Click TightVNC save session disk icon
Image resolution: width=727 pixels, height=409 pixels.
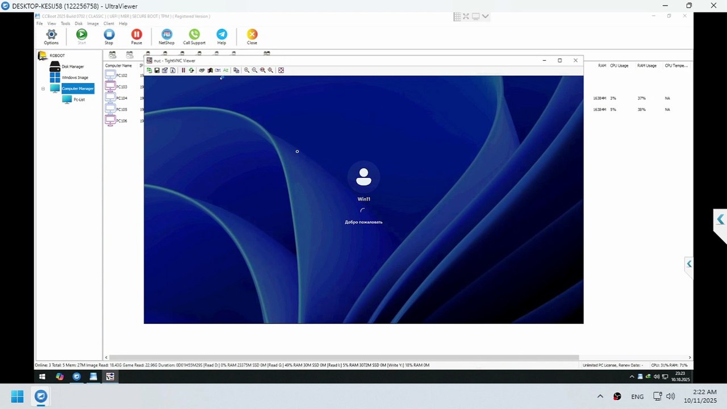[x=157, y=70]
